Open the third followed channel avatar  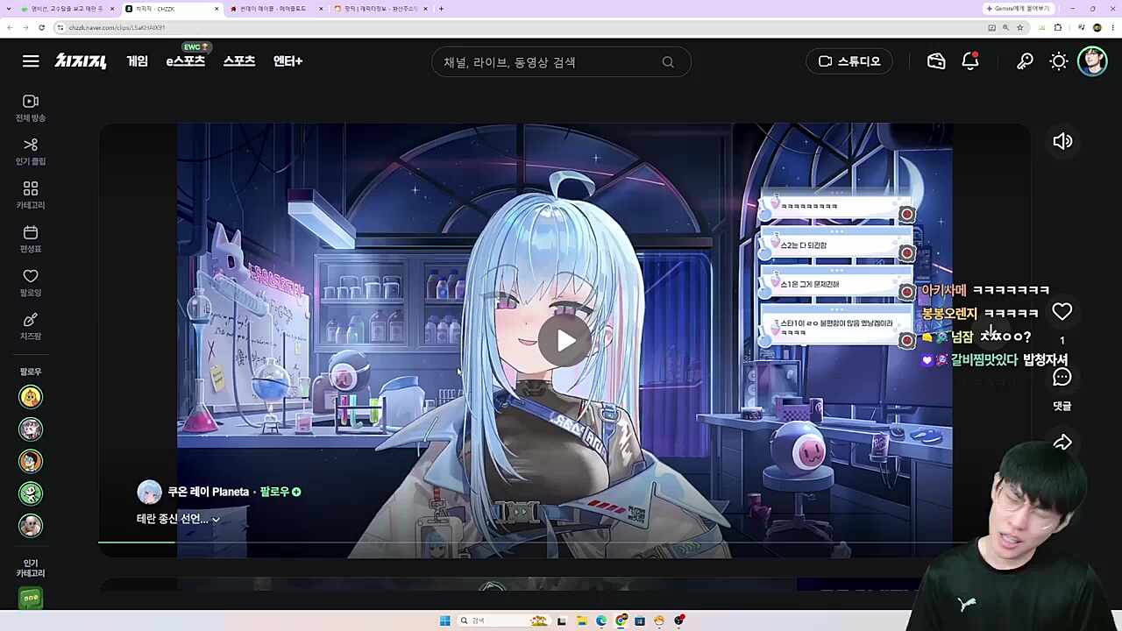point(31,461)
